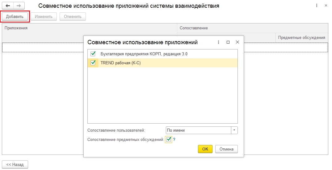The height and width of the screenshot is (170, 332).
Task: Uncheck Бухгалтерия предприятия КОРП checkbox
Action: pos(93,54)
